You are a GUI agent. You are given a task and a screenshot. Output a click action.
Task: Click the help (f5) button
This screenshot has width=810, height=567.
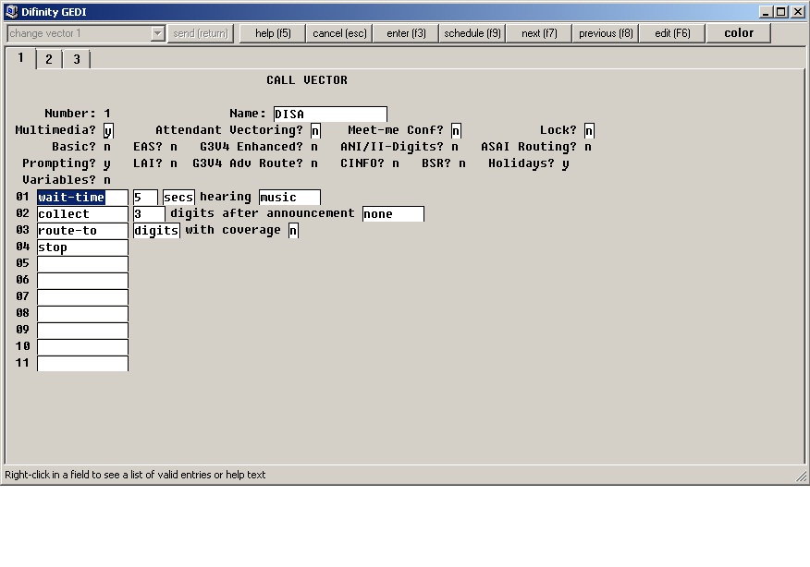[273, 33]
